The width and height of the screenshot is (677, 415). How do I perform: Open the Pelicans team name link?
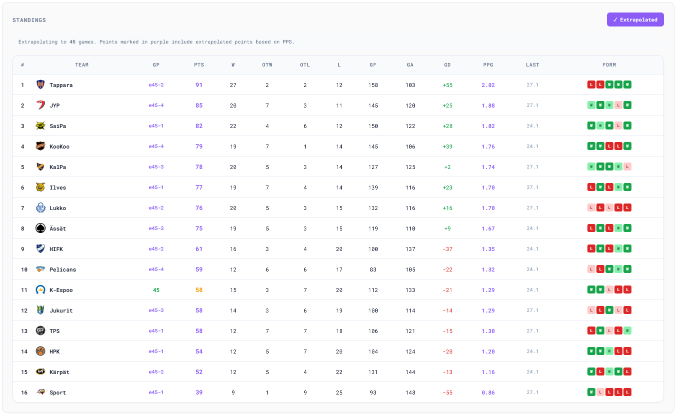pyautogui.click(x=63, y=269)
